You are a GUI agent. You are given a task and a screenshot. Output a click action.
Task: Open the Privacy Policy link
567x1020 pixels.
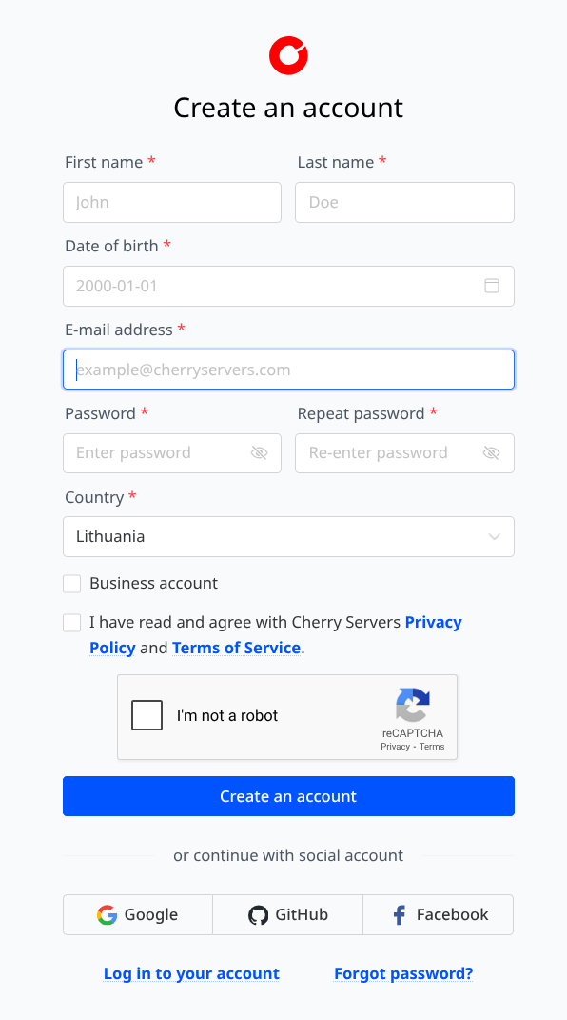pos(275,635)
